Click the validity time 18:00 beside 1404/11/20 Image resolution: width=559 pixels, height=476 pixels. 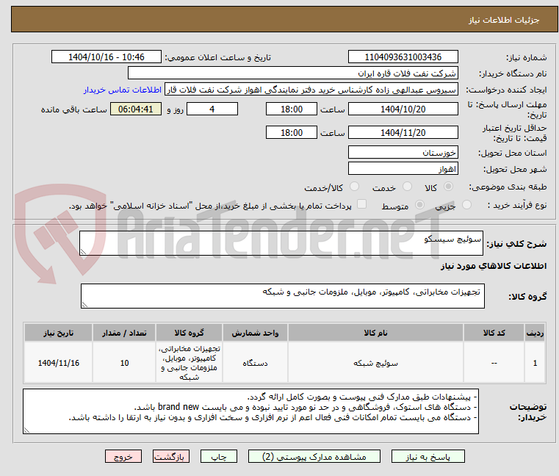coord(292,133)
